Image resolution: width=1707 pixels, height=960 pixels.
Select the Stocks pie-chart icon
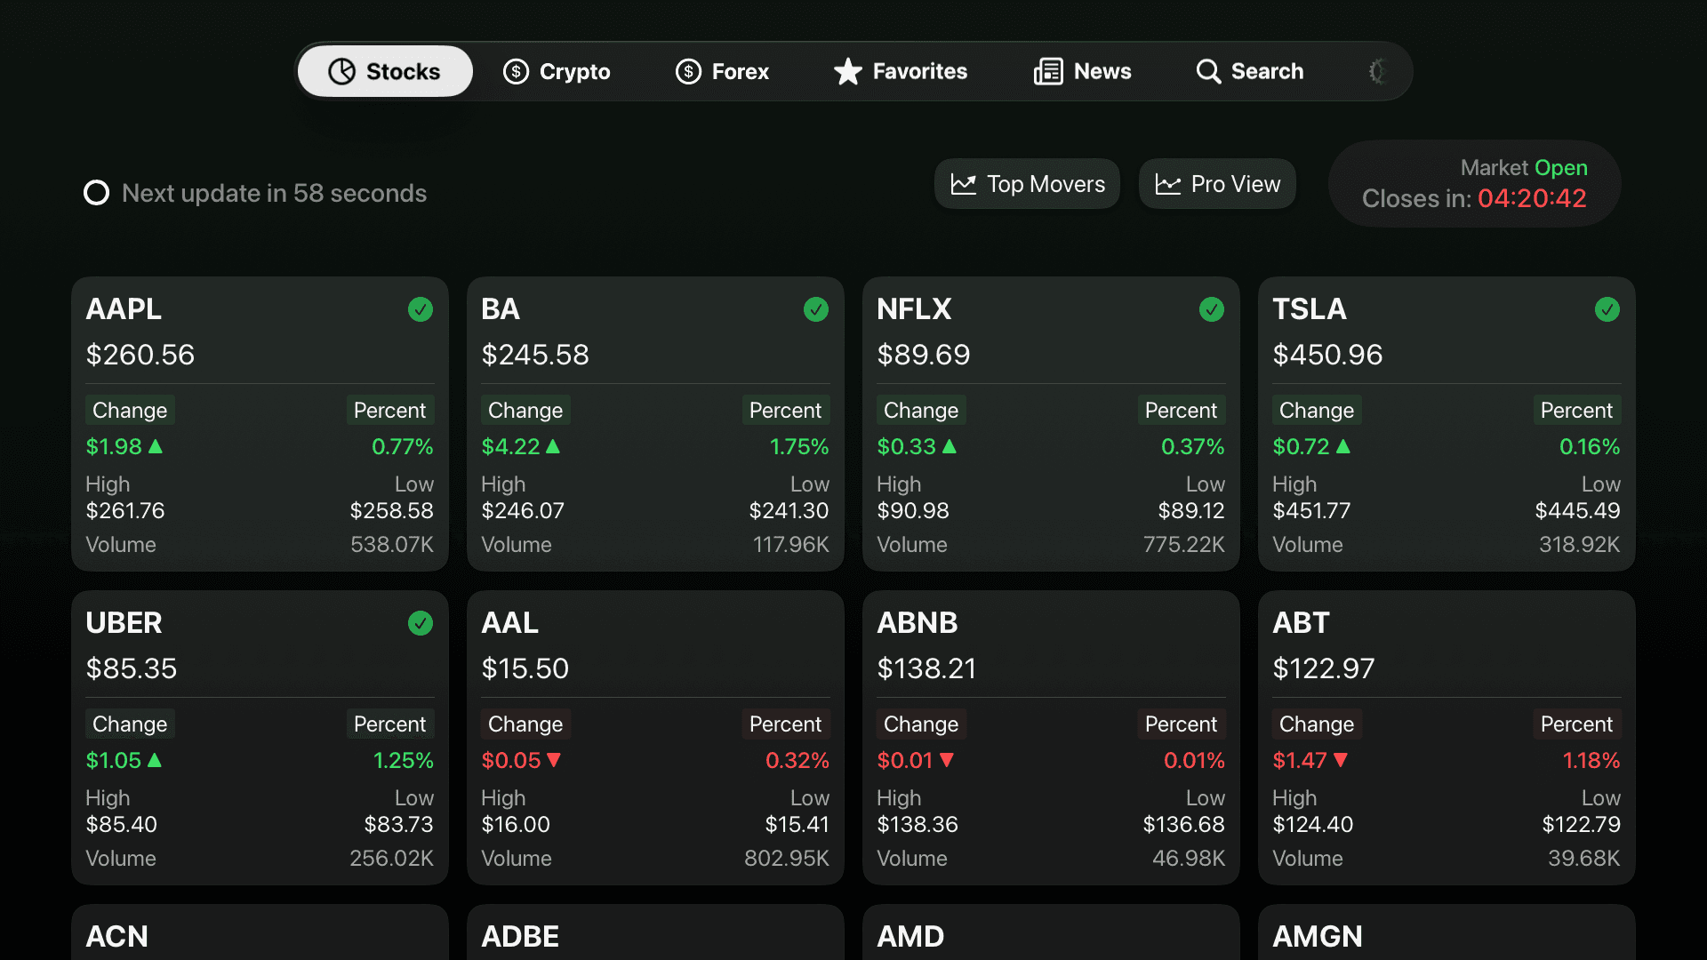(341, 71)
